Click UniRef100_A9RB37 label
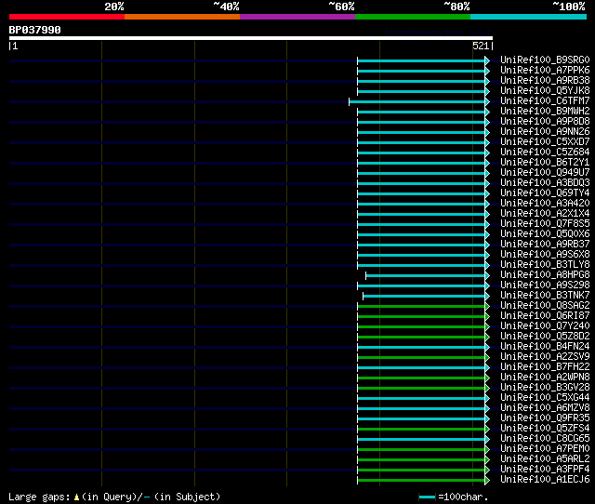 pyautogui.click(x=545, y=245)
